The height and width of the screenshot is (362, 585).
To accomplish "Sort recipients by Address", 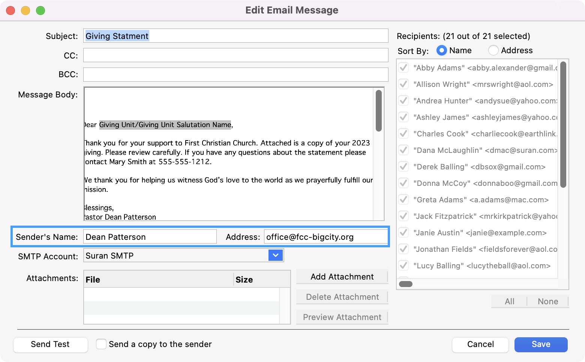I will [x=493, y=50].
